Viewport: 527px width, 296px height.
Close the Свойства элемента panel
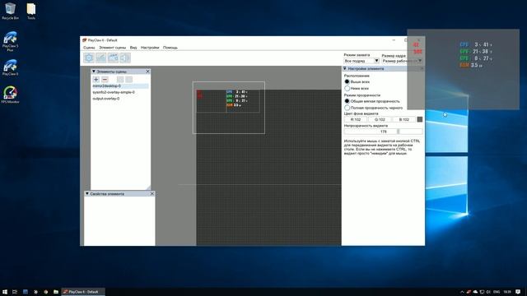tap(152, 194)
